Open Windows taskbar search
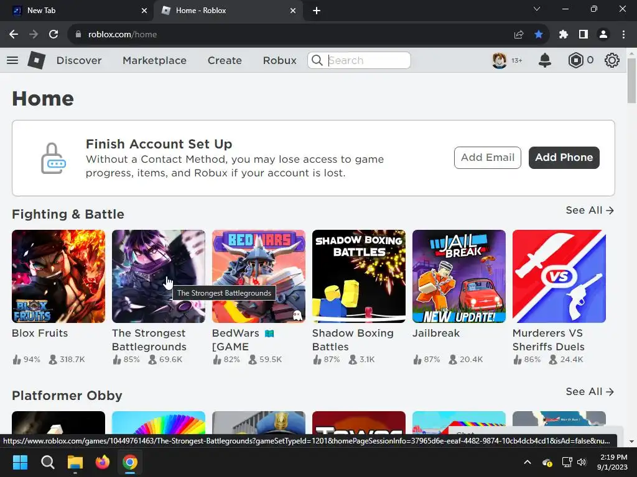 [47, 462]
